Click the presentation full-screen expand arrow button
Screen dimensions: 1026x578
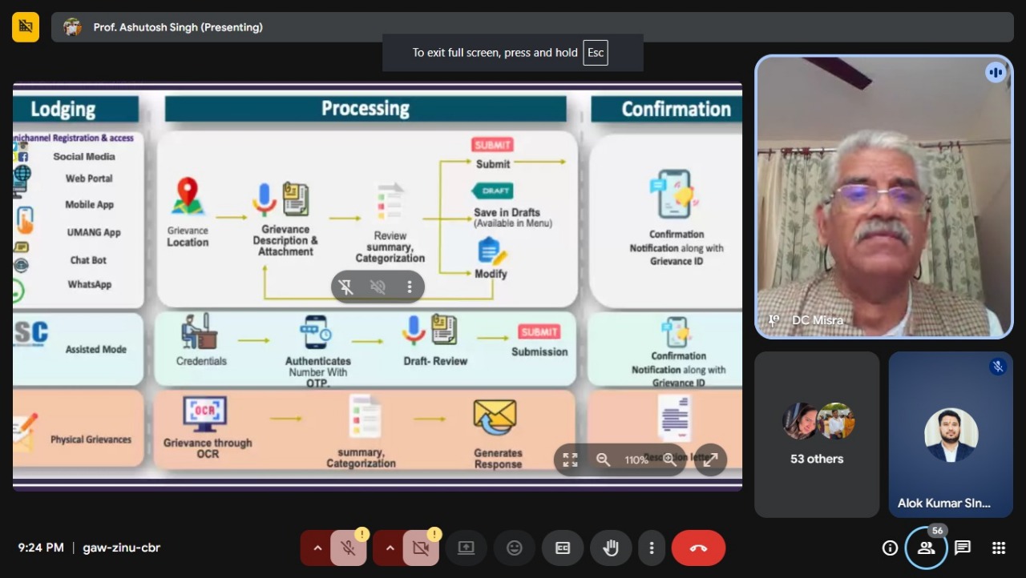710,460
